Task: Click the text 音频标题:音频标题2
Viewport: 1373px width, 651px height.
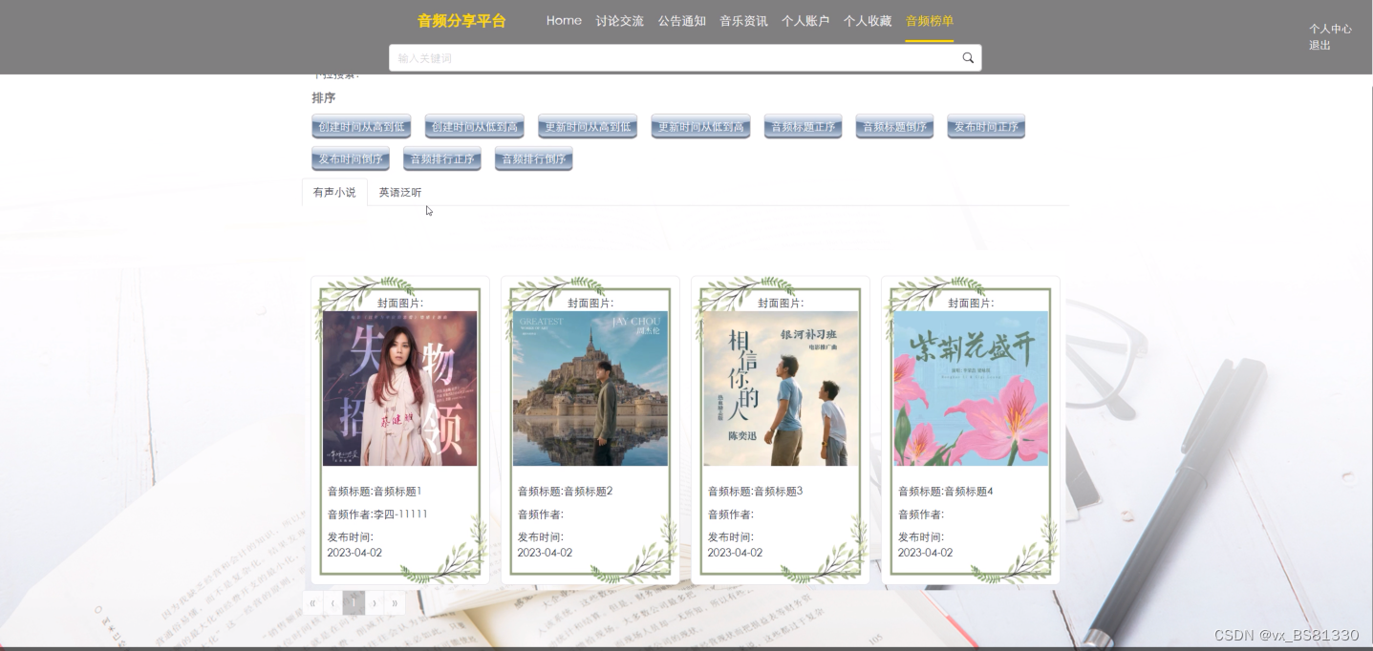Action: 565,492
